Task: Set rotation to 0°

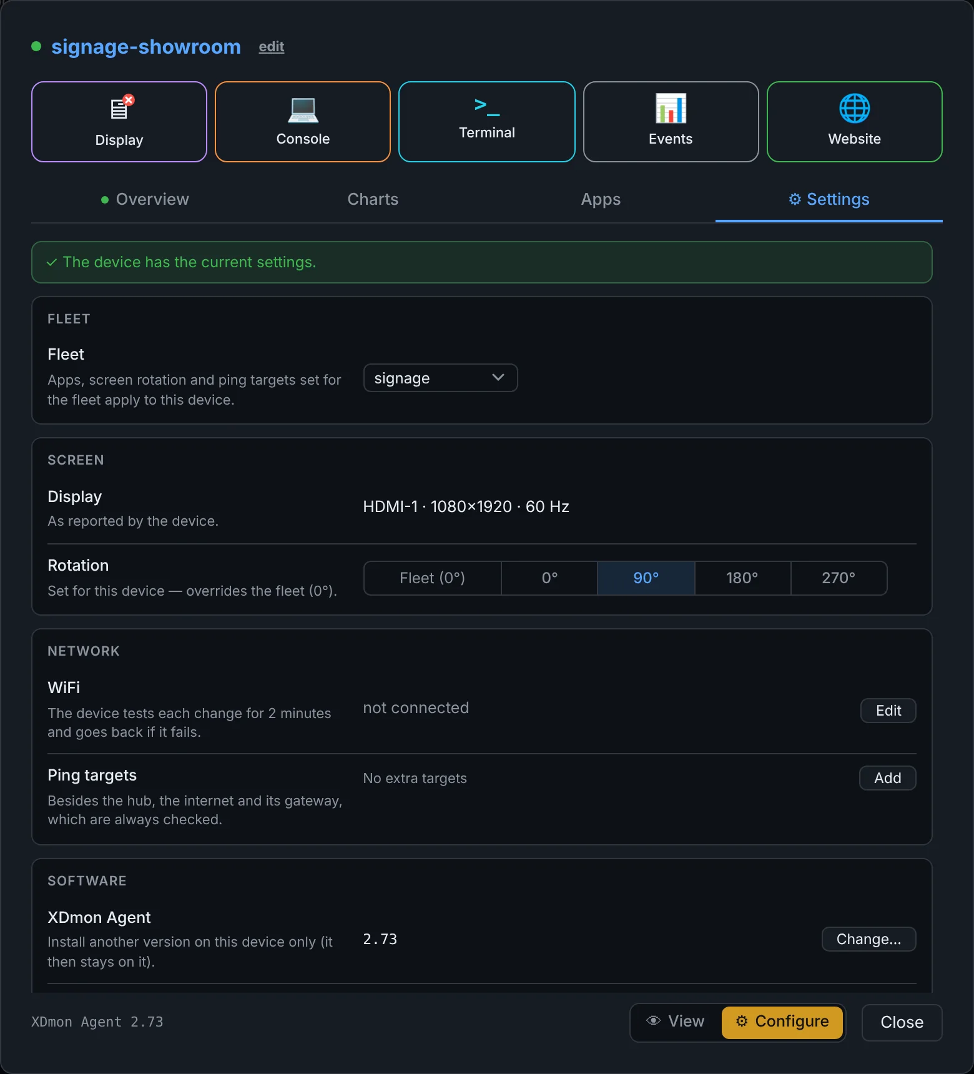Action: coord(549,578)
